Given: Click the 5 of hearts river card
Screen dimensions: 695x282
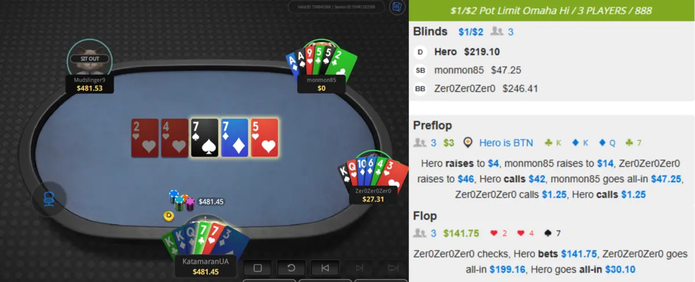Looking at the screenshot, I should click(265, 138).
